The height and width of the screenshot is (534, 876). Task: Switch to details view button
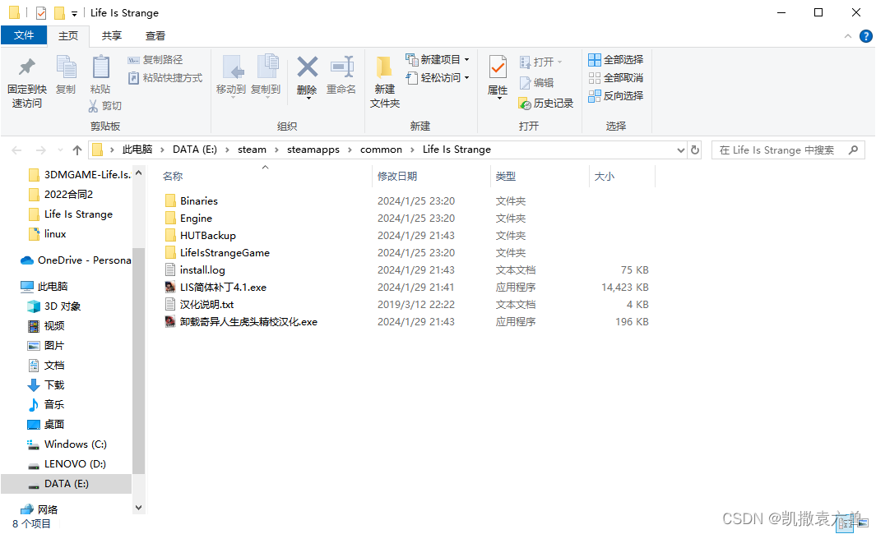coord(844,523)
